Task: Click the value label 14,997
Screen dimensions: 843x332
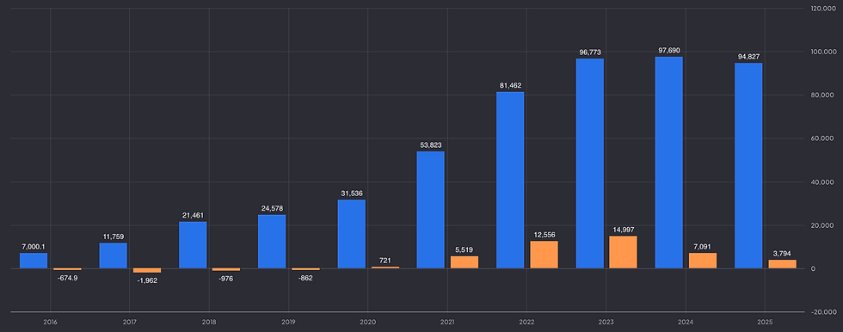Action: click(623, 230)
